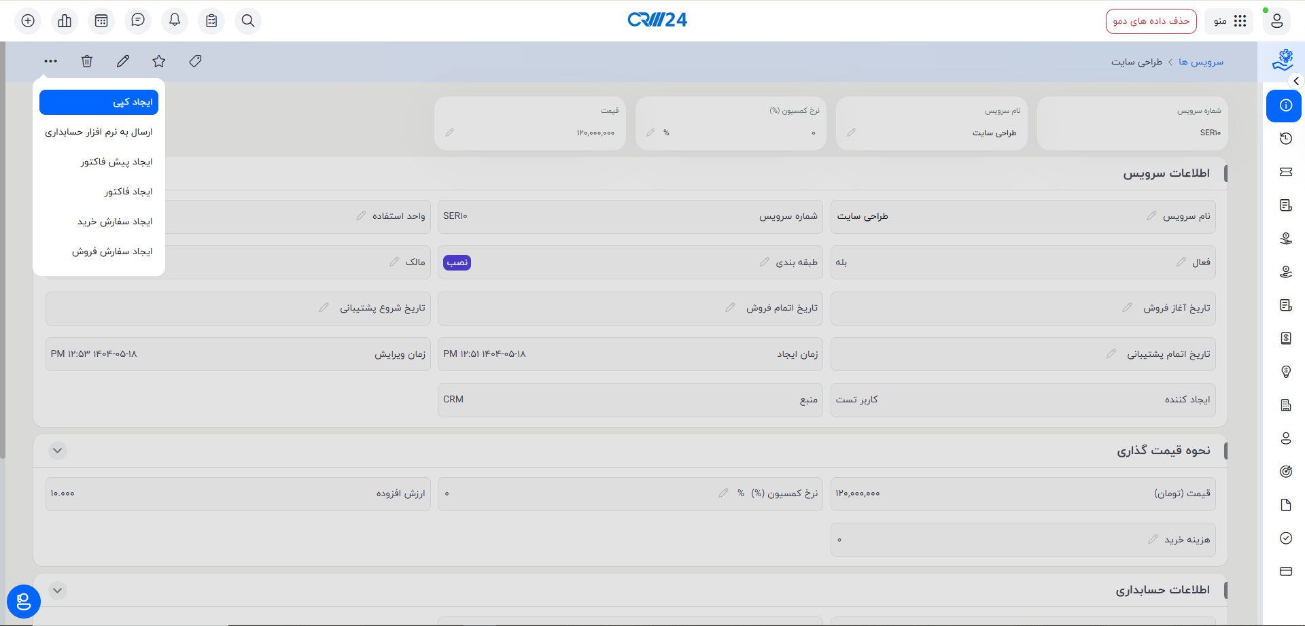This screenshot has height=626, width=1305.
Task: Open the calendar icon in top bar
Action: coord(101,21)
